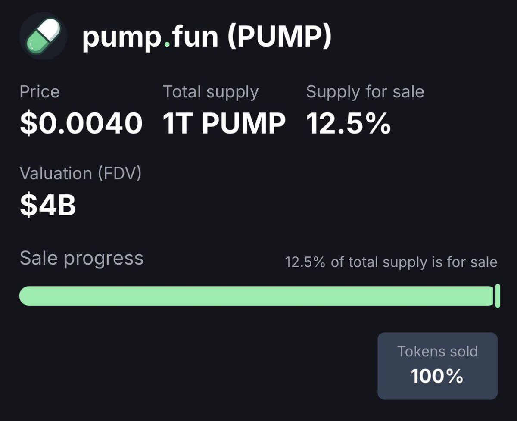Viewport: 517px width, 421px height.
Task: Click the Sale progress heading
Action: pyautogui.click(x=81, y=259)
